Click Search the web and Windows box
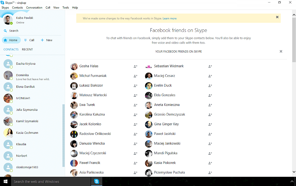 point(51,181)
